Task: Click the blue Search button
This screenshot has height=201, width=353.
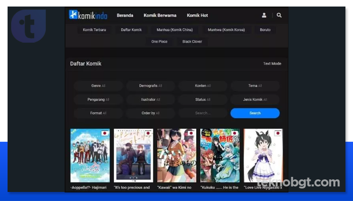Action: click(x=255, y=113)
